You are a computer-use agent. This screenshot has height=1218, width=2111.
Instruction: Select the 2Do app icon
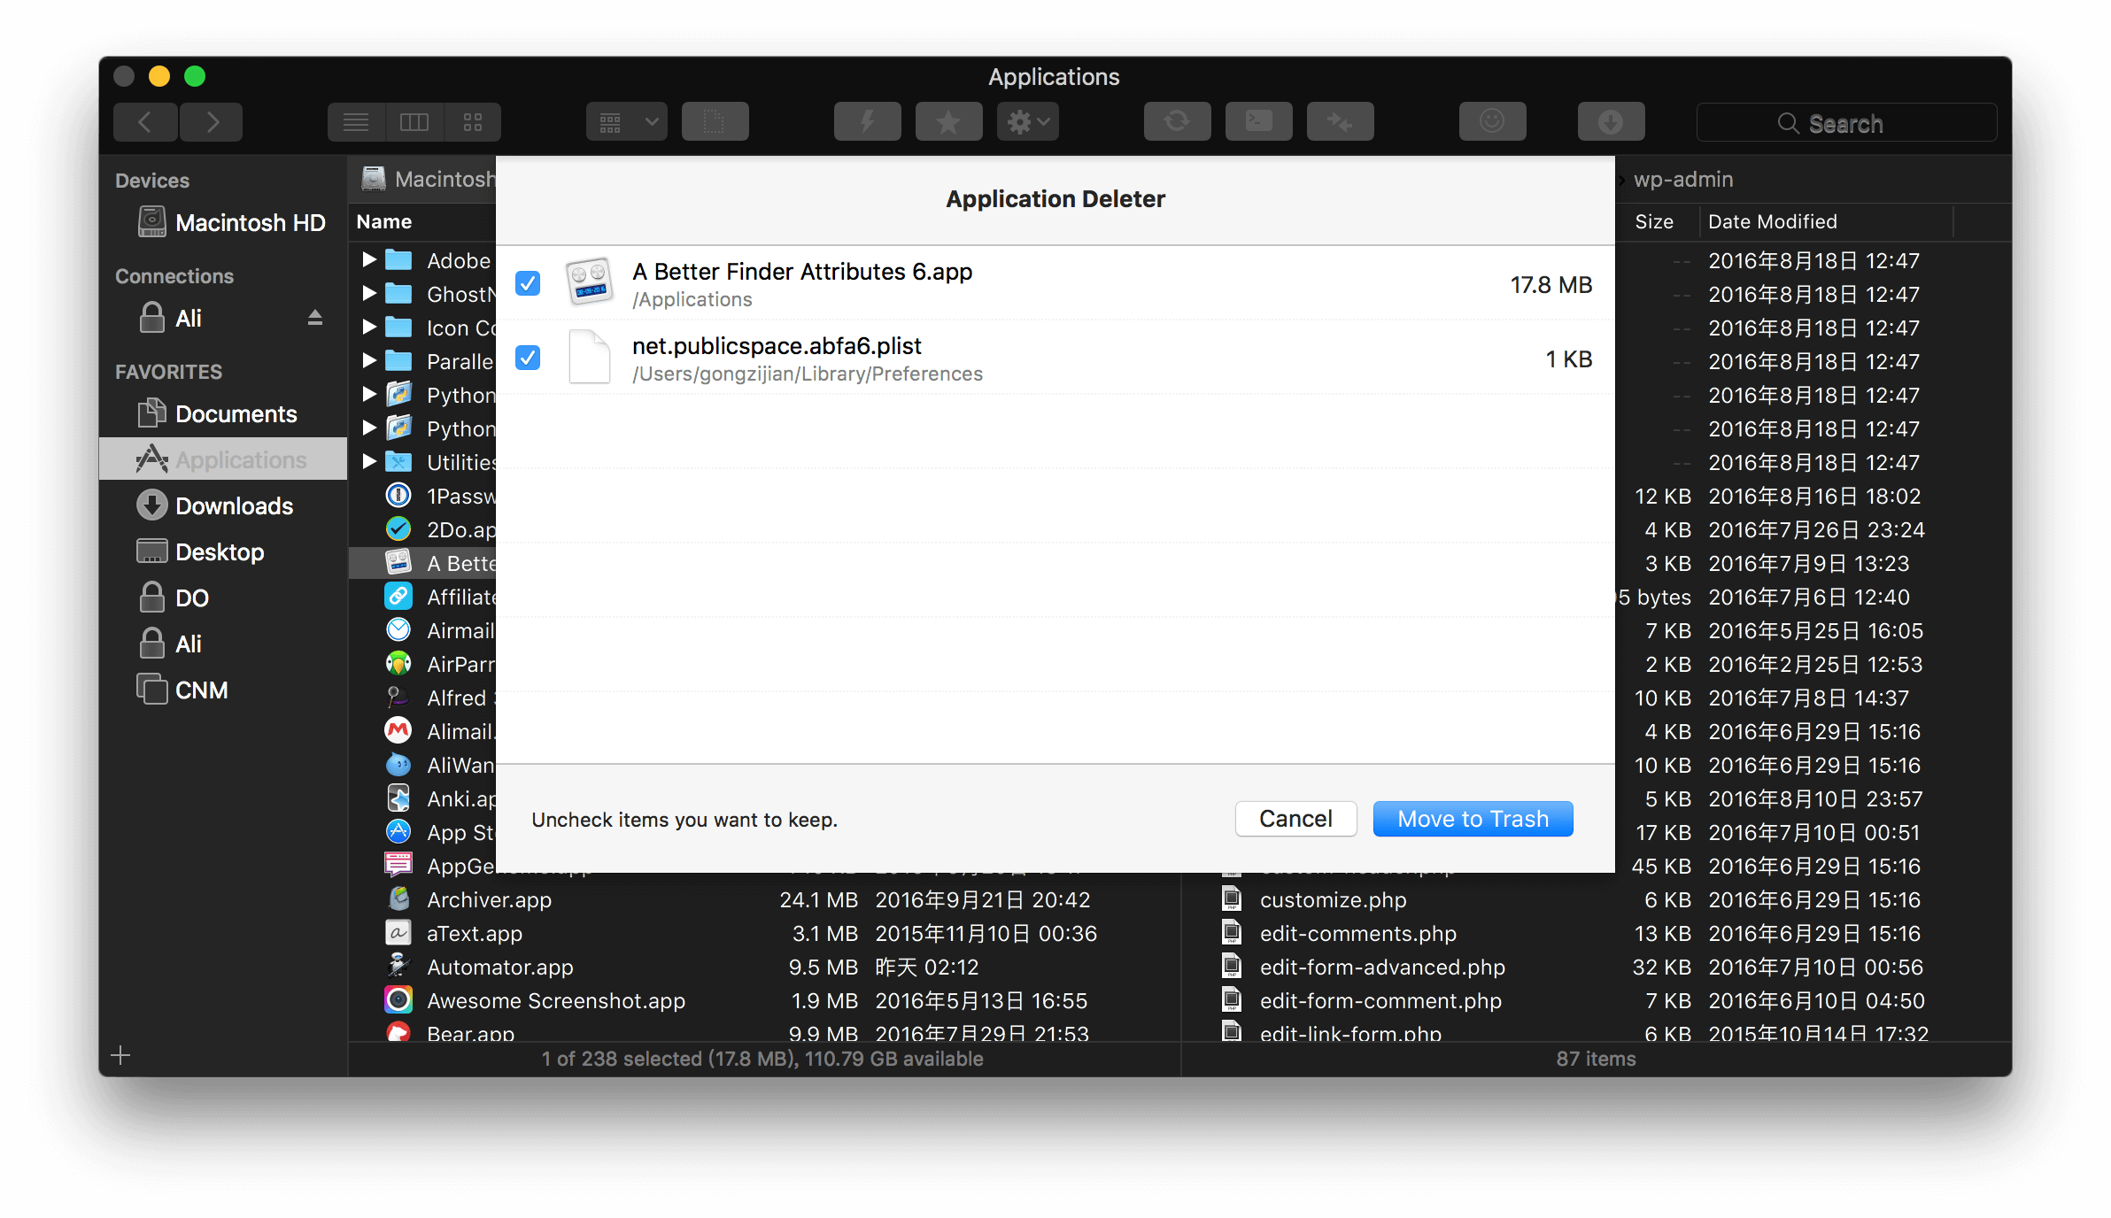[x=398, y=528]
